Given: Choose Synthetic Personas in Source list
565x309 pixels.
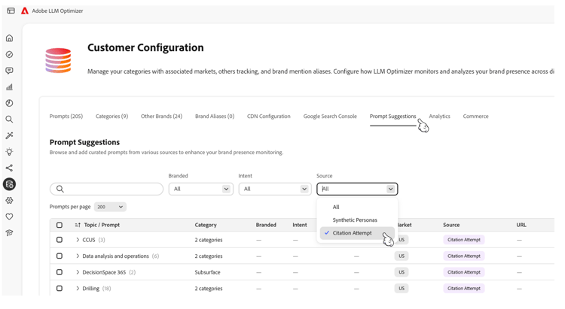Looking at the screenshot, I should coord(357,220).
